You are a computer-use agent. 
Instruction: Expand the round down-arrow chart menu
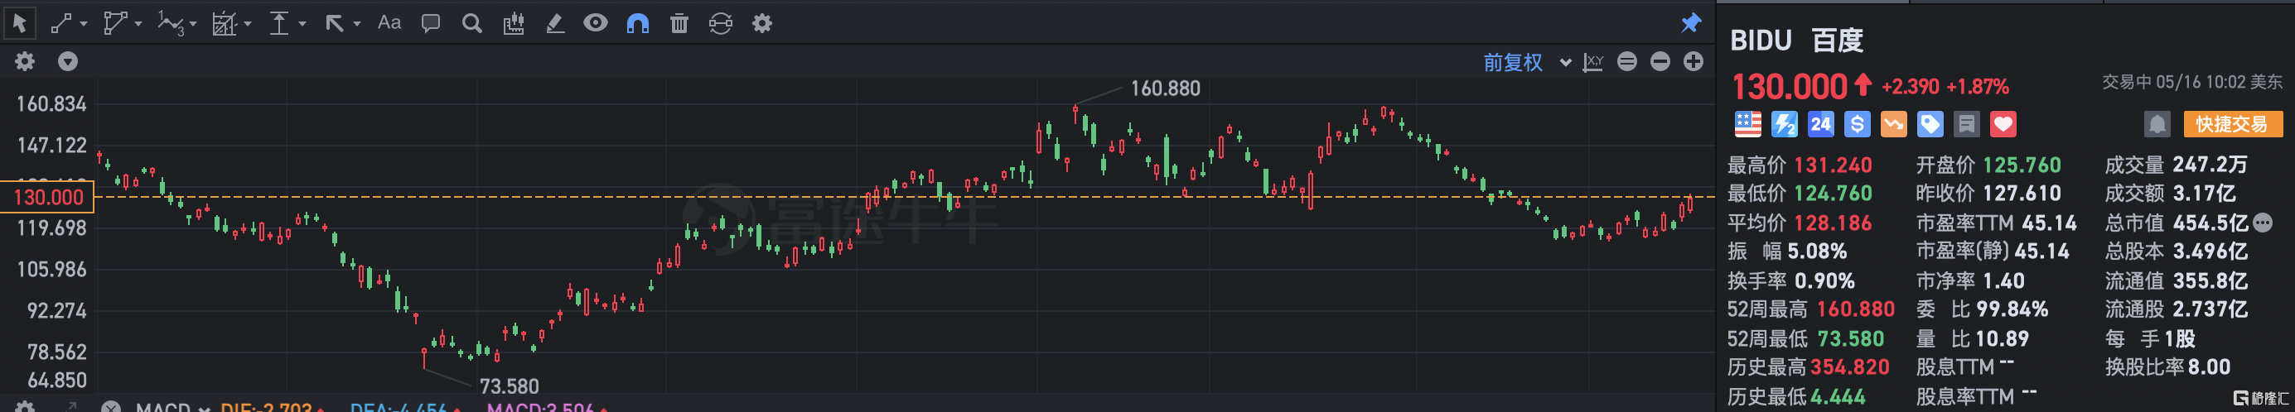point(68,61)
